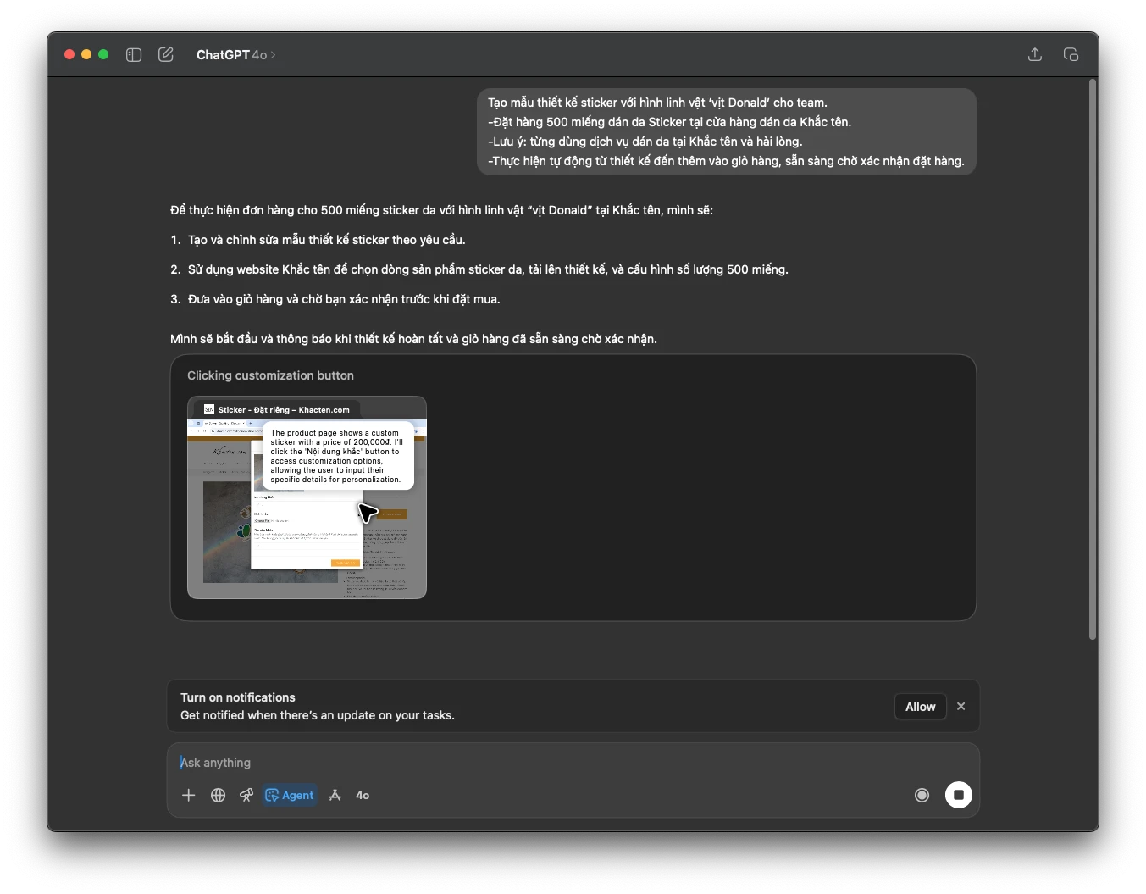Viewport: 1146px width, 894px height.
Task: Add attachment with the plus icon
Action: pos(189,795)
